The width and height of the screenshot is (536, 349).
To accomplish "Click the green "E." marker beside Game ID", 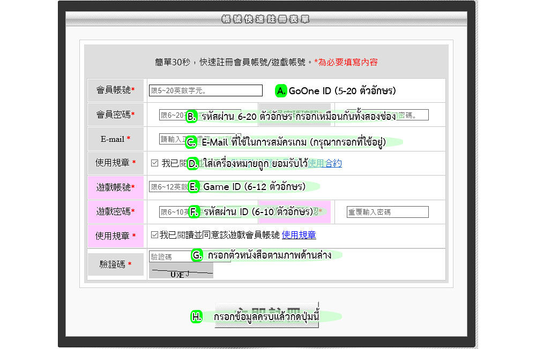I will click(193, 187).
